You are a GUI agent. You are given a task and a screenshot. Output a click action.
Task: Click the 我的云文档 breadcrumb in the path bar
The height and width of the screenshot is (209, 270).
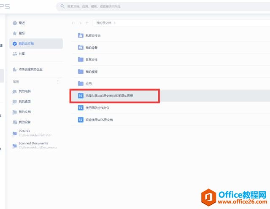tap(104, 23)
